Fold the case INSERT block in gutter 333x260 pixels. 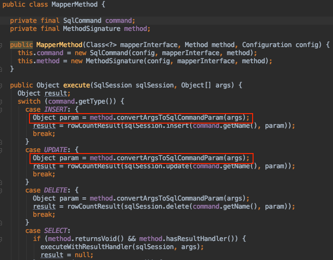point(1,110)
